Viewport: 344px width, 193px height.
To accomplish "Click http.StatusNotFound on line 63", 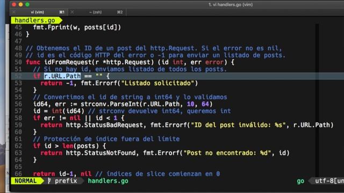I will pos(101,153).
